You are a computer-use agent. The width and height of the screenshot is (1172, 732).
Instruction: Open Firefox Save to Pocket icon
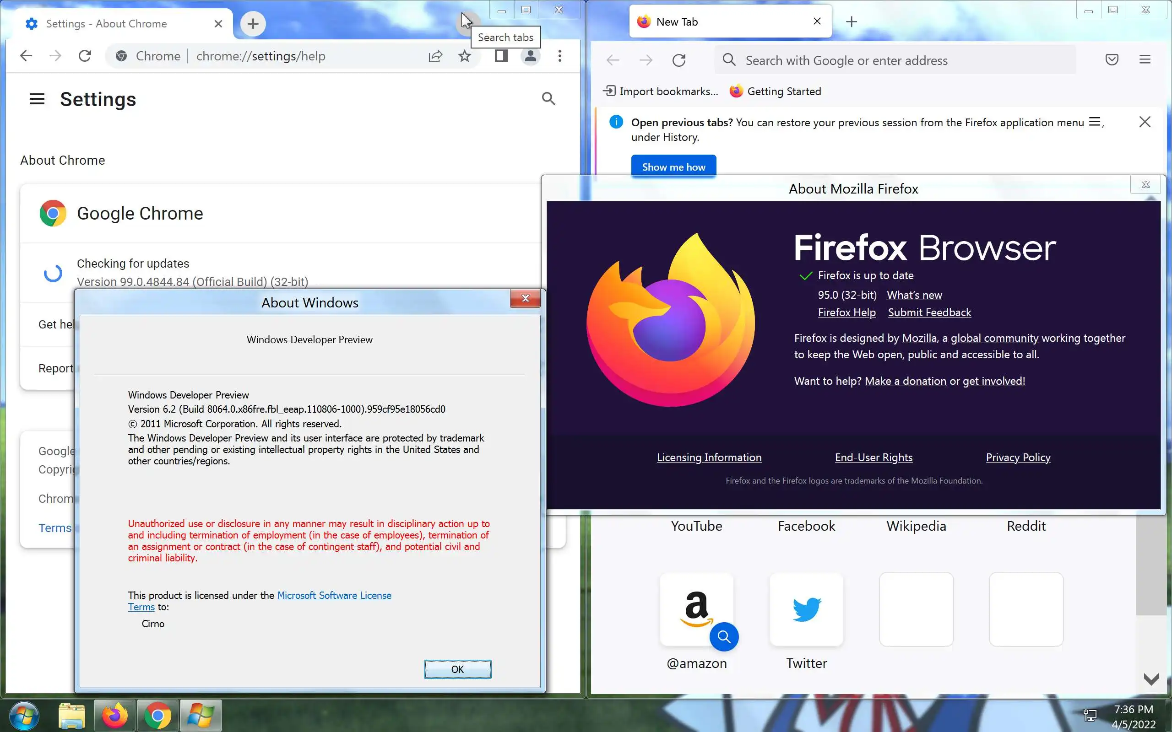tap(1112, 59)
